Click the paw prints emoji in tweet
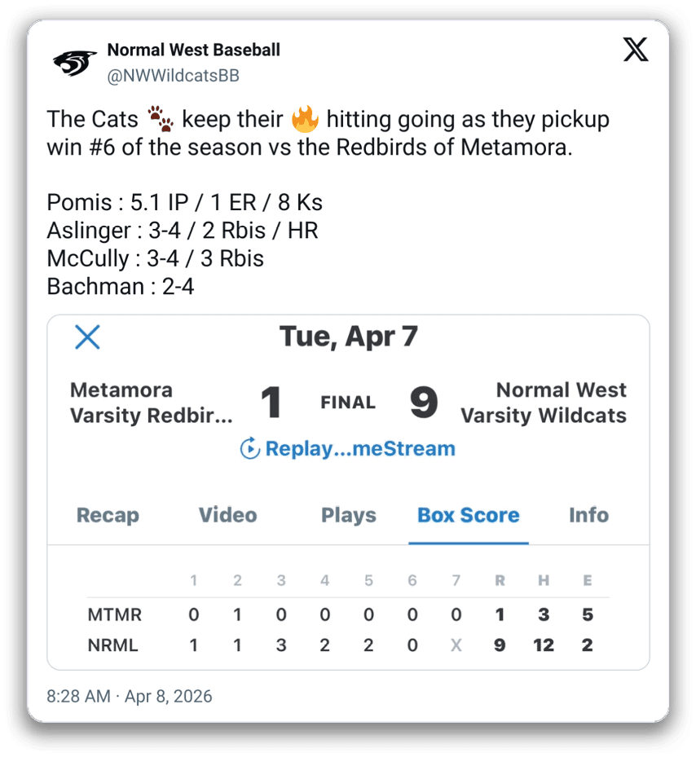 (x=161, y=121)
